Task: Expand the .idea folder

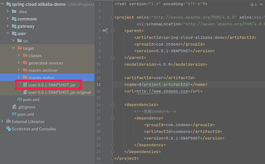Action: coord(8,11)
